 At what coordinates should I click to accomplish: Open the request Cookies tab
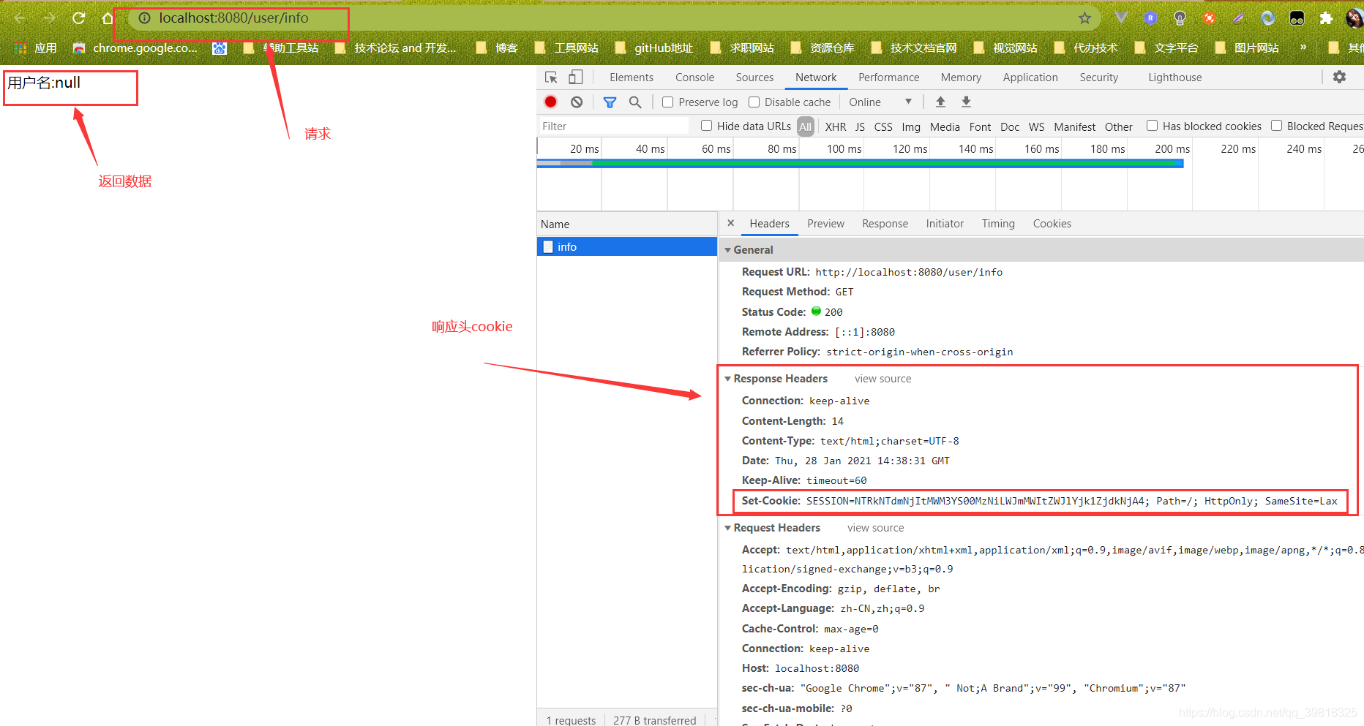(x=1052, y=224)
